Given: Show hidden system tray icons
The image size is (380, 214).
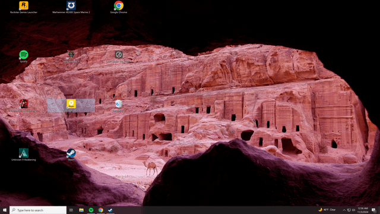Looking at the screenshot, I should (344, 210).
